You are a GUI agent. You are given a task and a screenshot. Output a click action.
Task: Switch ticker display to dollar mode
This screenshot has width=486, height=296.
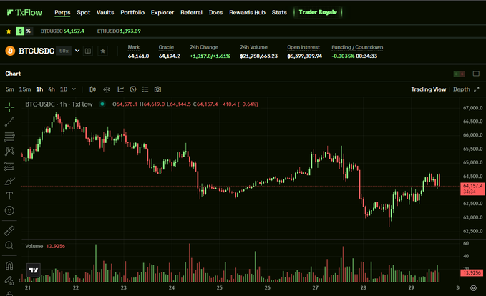click(20, 31)
